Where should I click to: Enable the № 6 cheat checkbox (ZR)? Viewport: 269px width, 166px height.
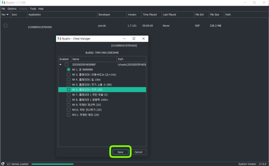tap(69, 90)
